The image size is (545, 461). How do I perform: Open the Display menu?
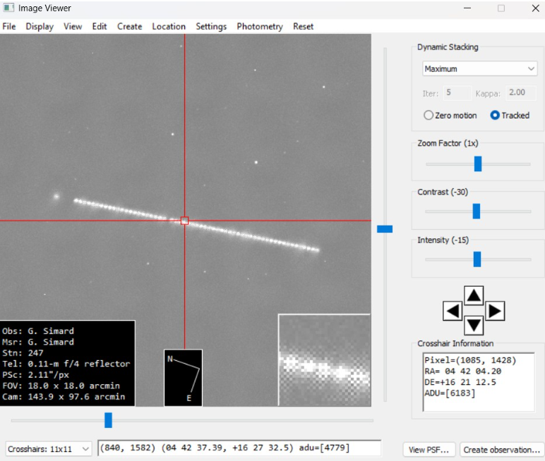click(x=40, y=27)
